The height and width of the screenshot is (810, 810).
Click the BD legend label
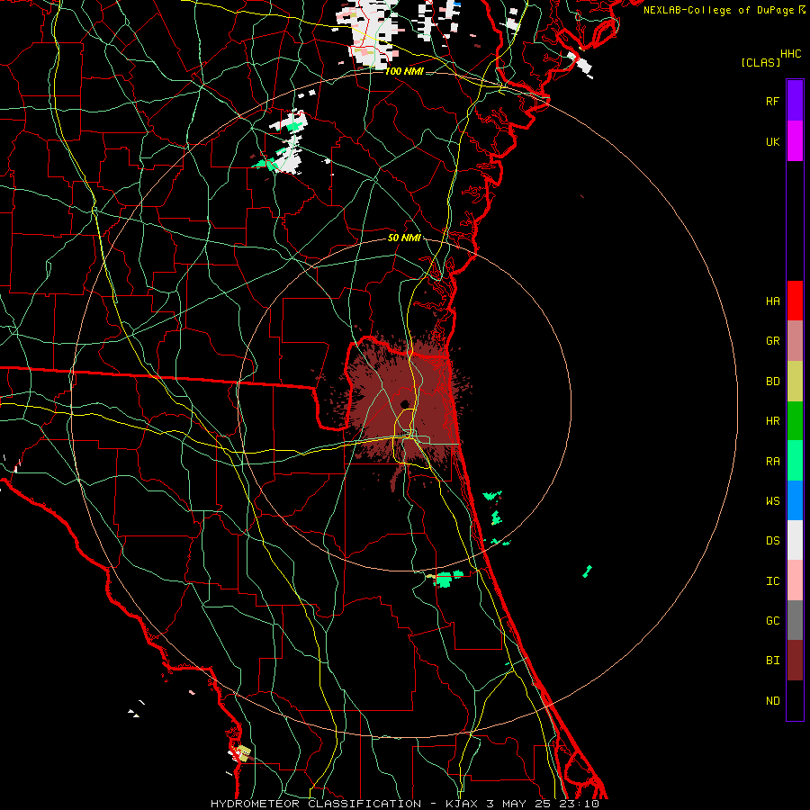coord(772,382)
